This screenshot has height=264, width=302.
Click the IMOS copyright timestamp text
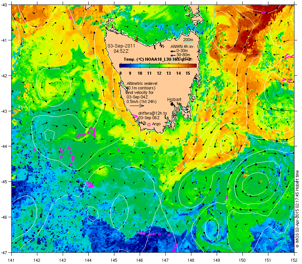click(297, 209)
